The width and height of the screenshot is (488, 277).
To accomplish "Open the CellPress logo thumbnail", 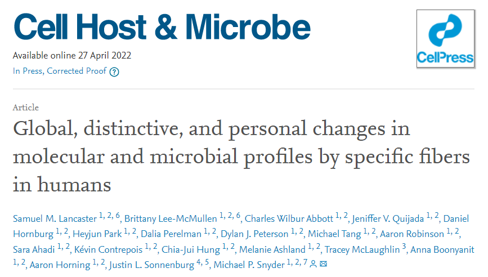I will coord(445,39).
